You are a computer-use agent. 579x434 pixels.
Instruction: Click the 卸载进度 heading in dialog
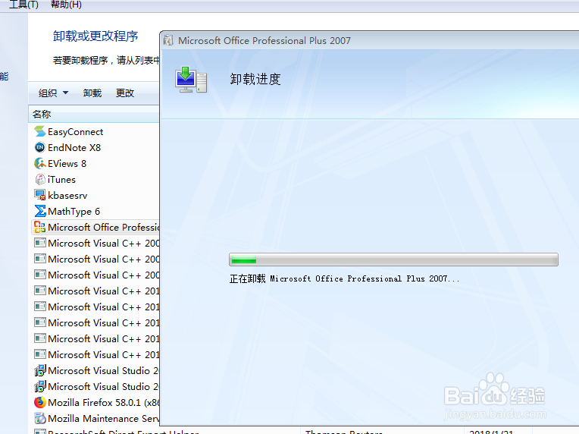coord(255,79)
